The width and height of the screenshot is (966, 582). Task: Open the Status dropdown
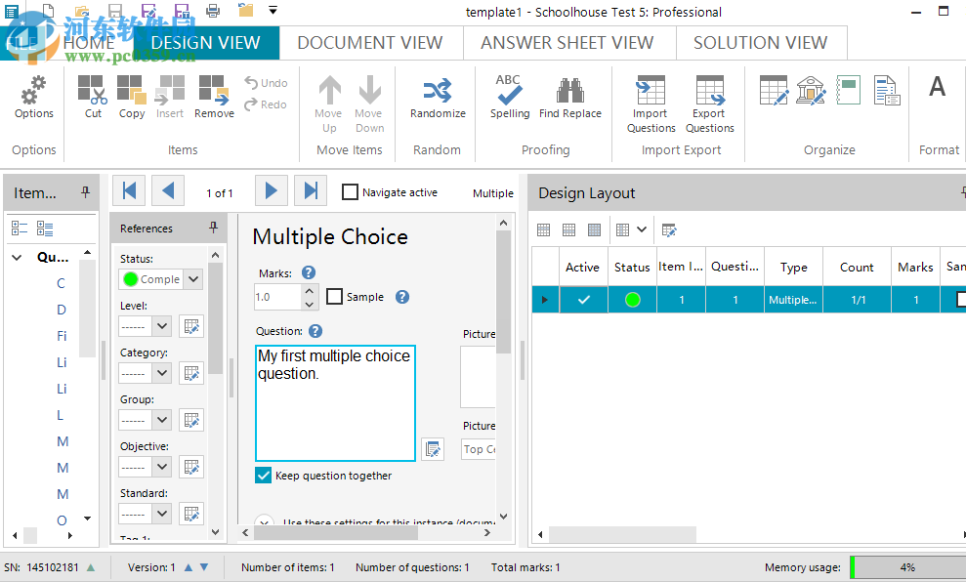(x=192, y=279)
